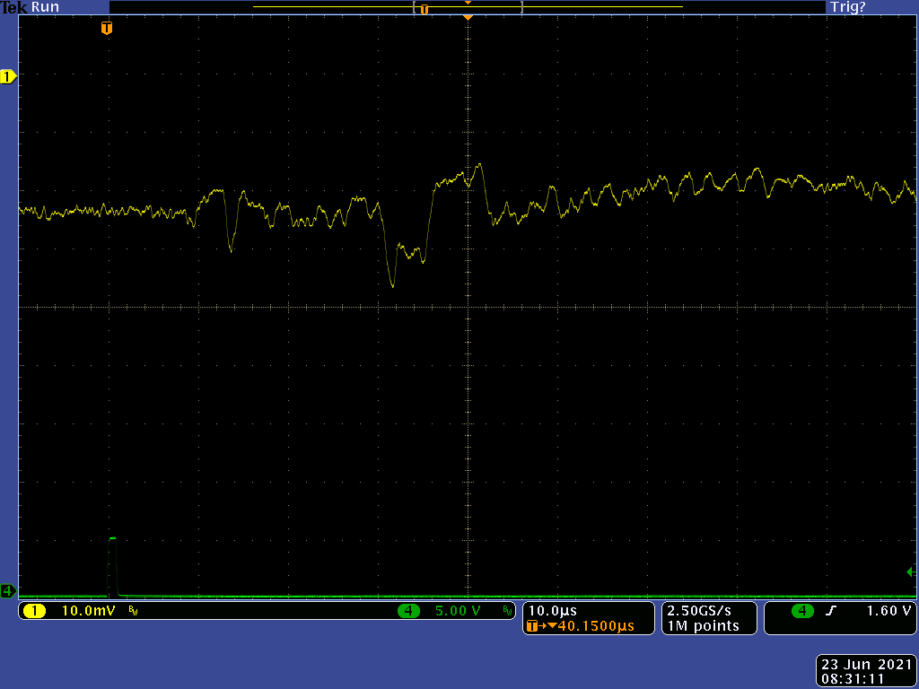
Task: Click the yellow channel 1 ground marker
Action: pyautogui.click(x=8, y=77)
